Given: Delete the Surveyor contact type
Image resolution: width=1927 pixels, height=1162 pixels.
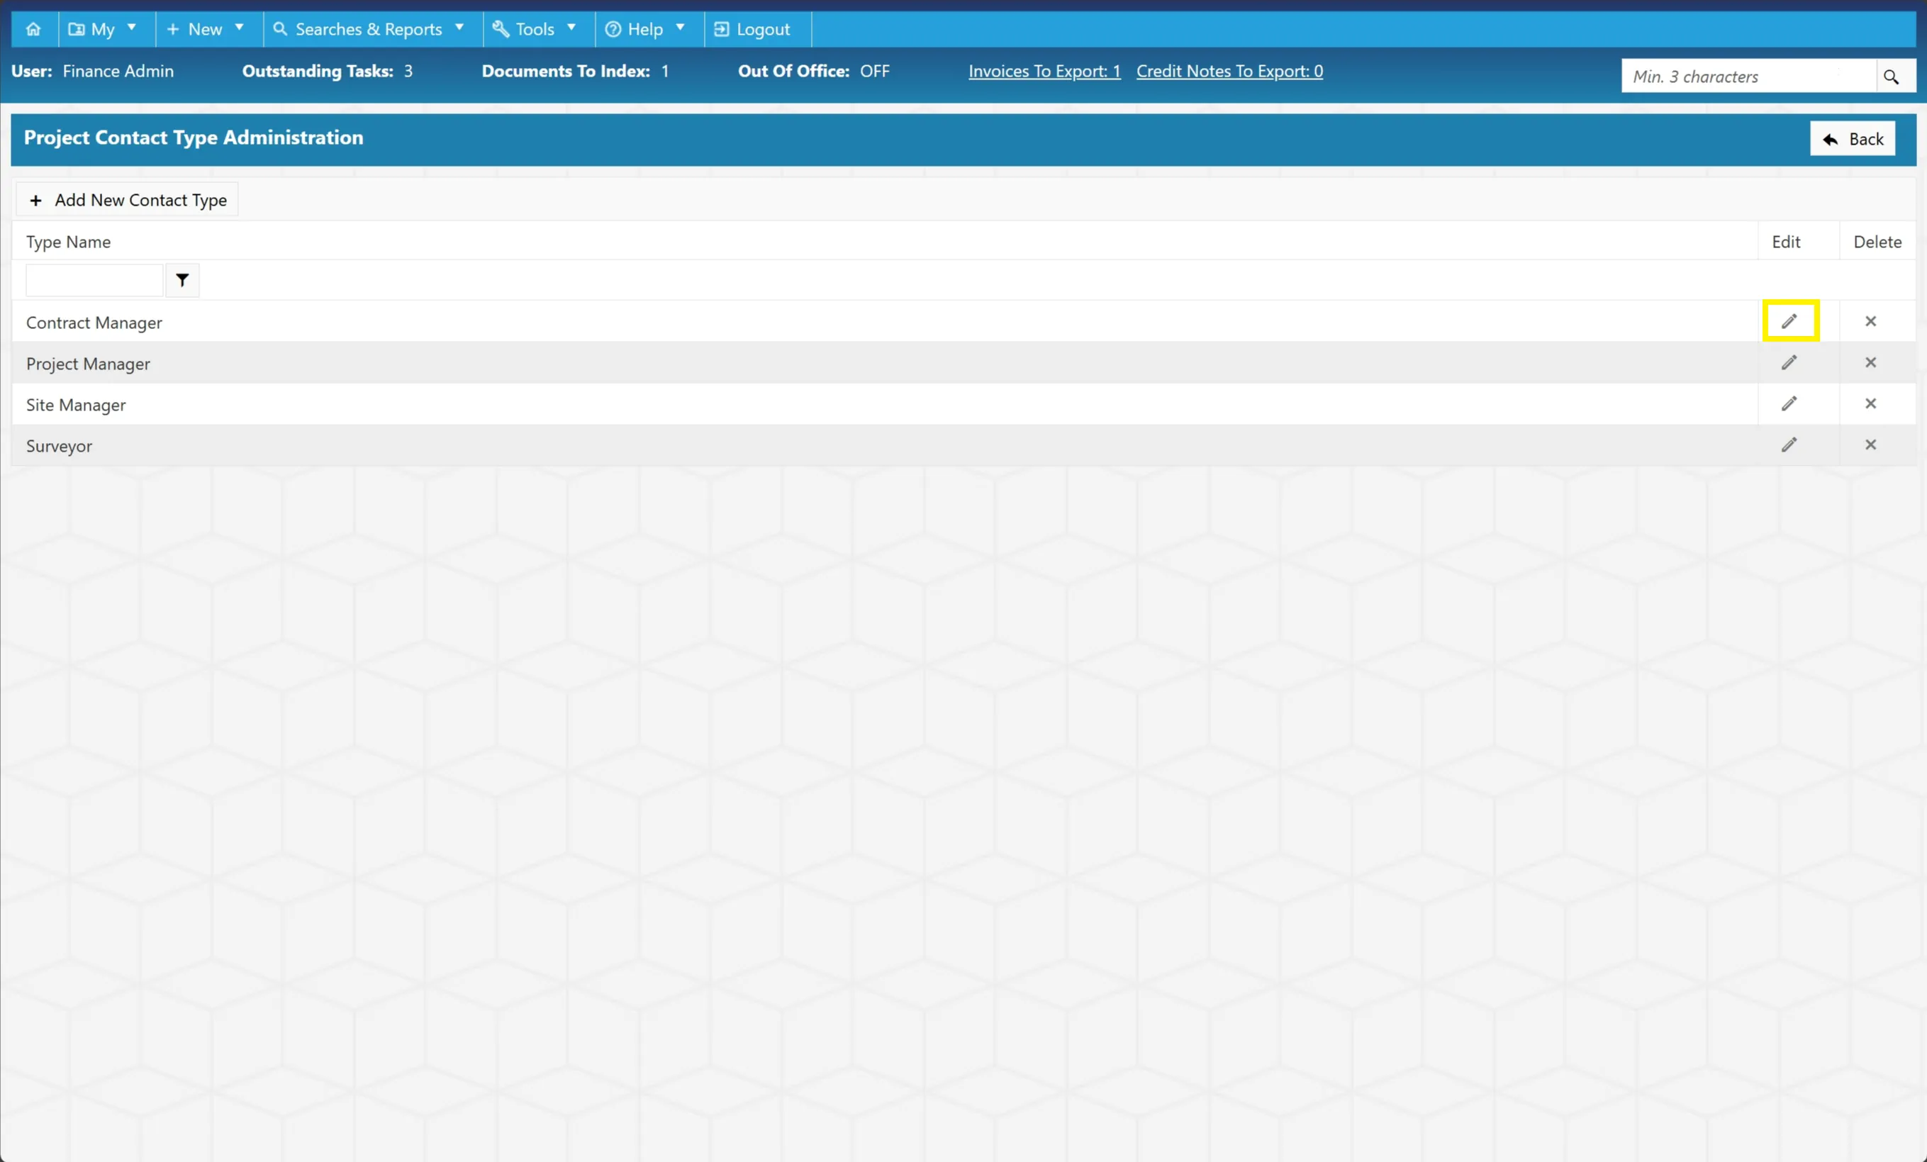Looking at the screenshot, I should coord(1871,445).
